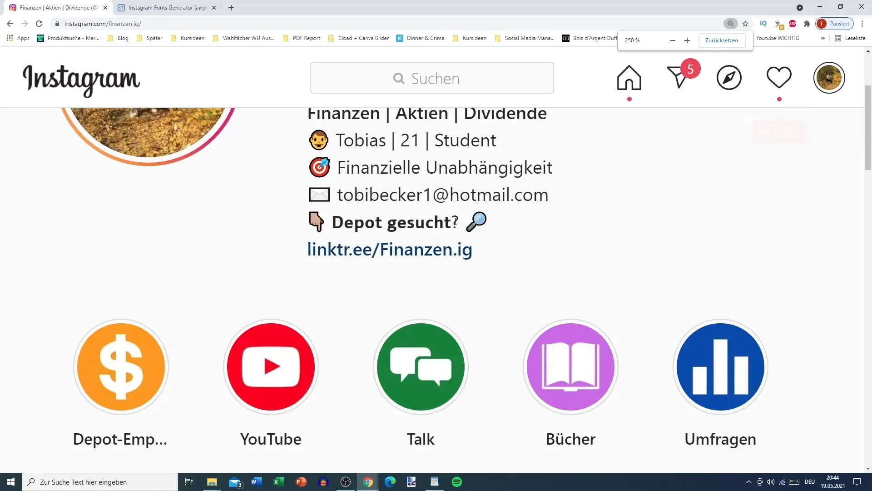Reload the current page
The width and height of the screenshot is (872, 491).
39,24
